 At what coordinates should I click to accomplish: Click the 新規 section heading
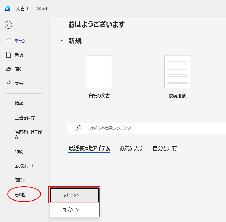(x=75, y=41)
